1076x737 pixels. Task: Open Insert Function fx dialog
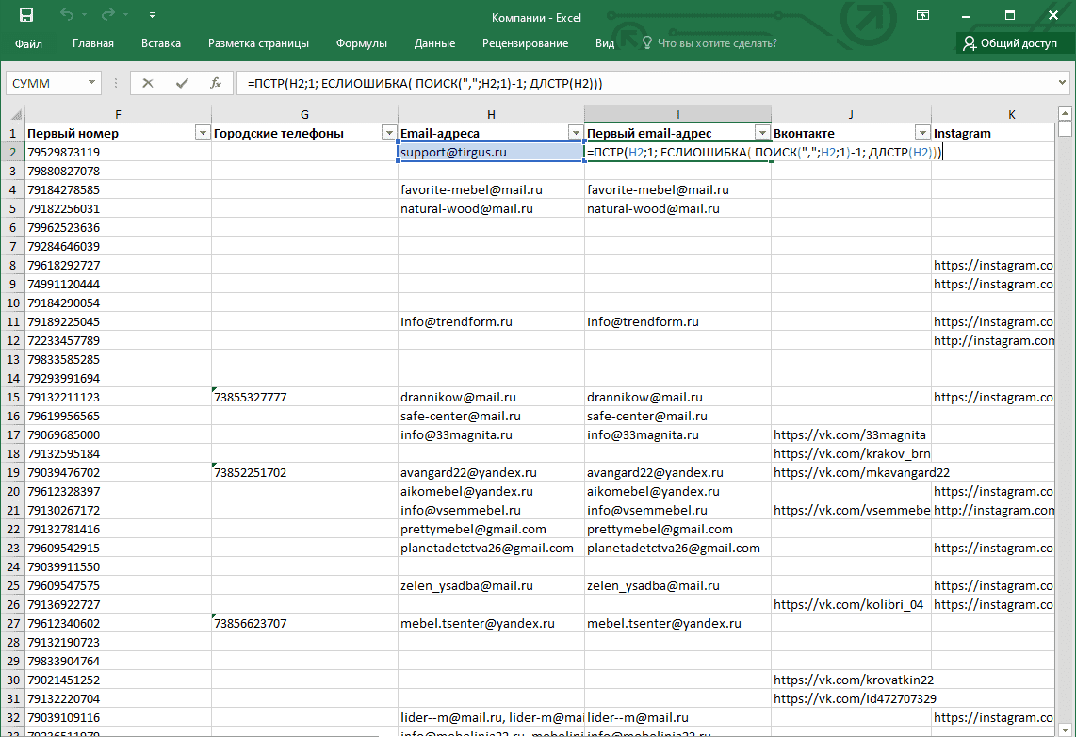tap(216, 83)
